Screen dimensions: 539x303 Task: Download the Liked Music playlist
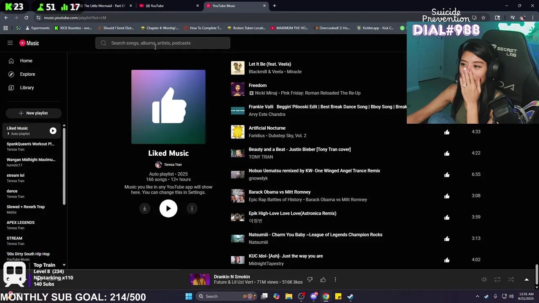coord(144,208)
